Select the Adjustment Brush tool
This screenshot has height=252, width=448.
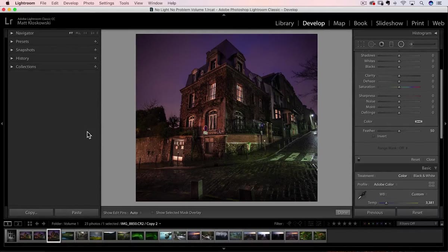pos(423,44)
